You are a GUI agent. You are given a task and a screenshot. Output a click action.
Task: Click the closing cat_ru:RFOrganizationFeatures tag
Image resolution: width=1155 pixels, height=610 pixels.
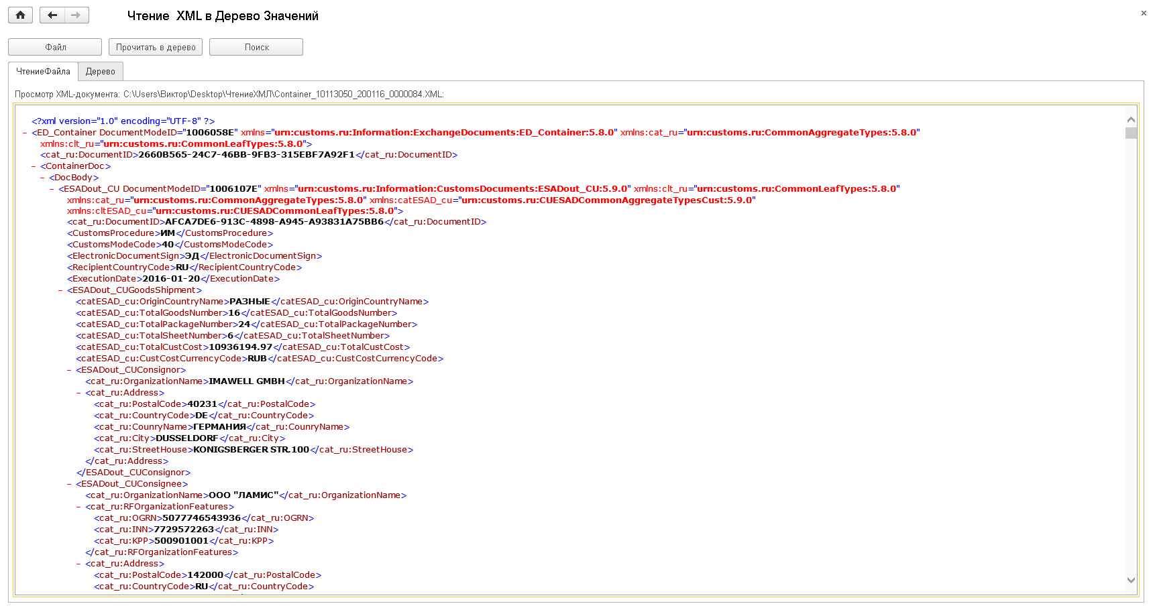coord(162,552)
